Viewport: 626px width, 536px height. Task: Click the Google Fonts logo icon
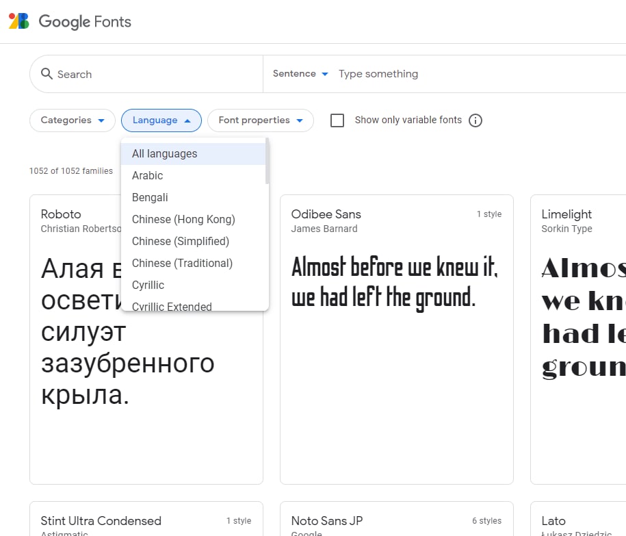[x=18, y=21]
